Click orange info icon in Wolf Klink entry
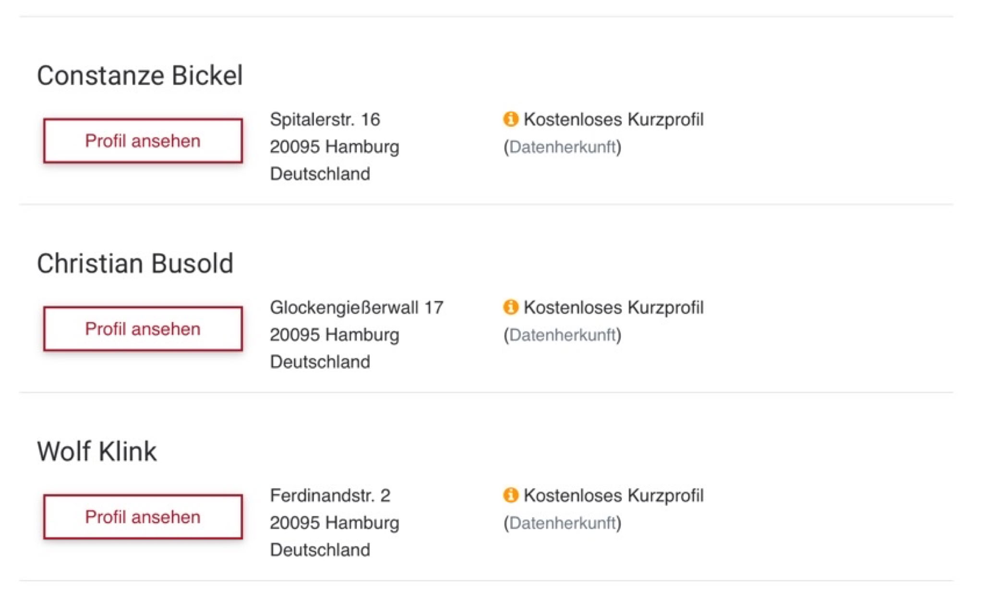The width and height of the screenshot is (988, 601). click(x=510, y=495)
